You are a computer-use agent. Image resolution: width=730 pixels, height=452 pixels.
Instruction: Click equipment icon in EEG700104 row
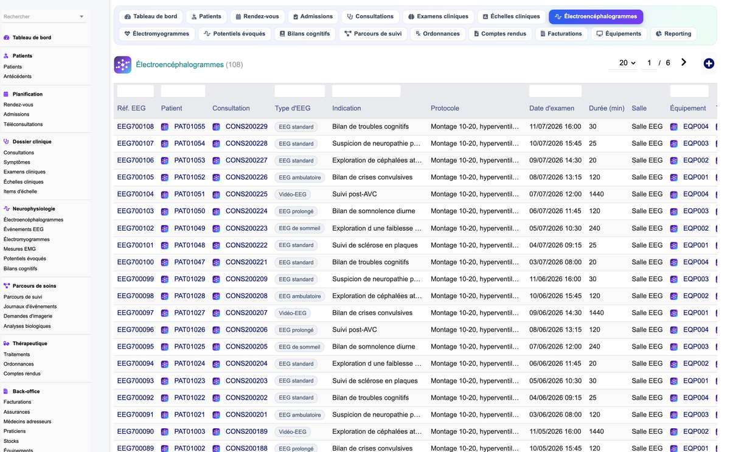pyautogui.click(x=673, y=195)
